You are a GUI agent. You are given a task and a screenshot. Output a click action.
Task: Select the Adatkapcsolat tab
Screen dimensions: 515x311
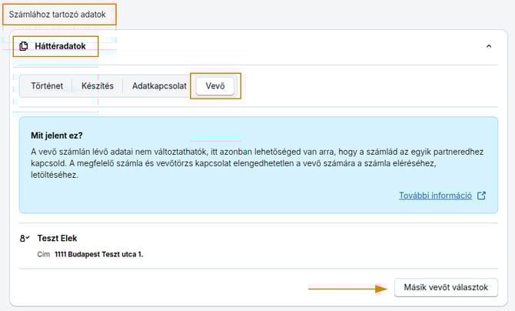[x=159, y=86]
